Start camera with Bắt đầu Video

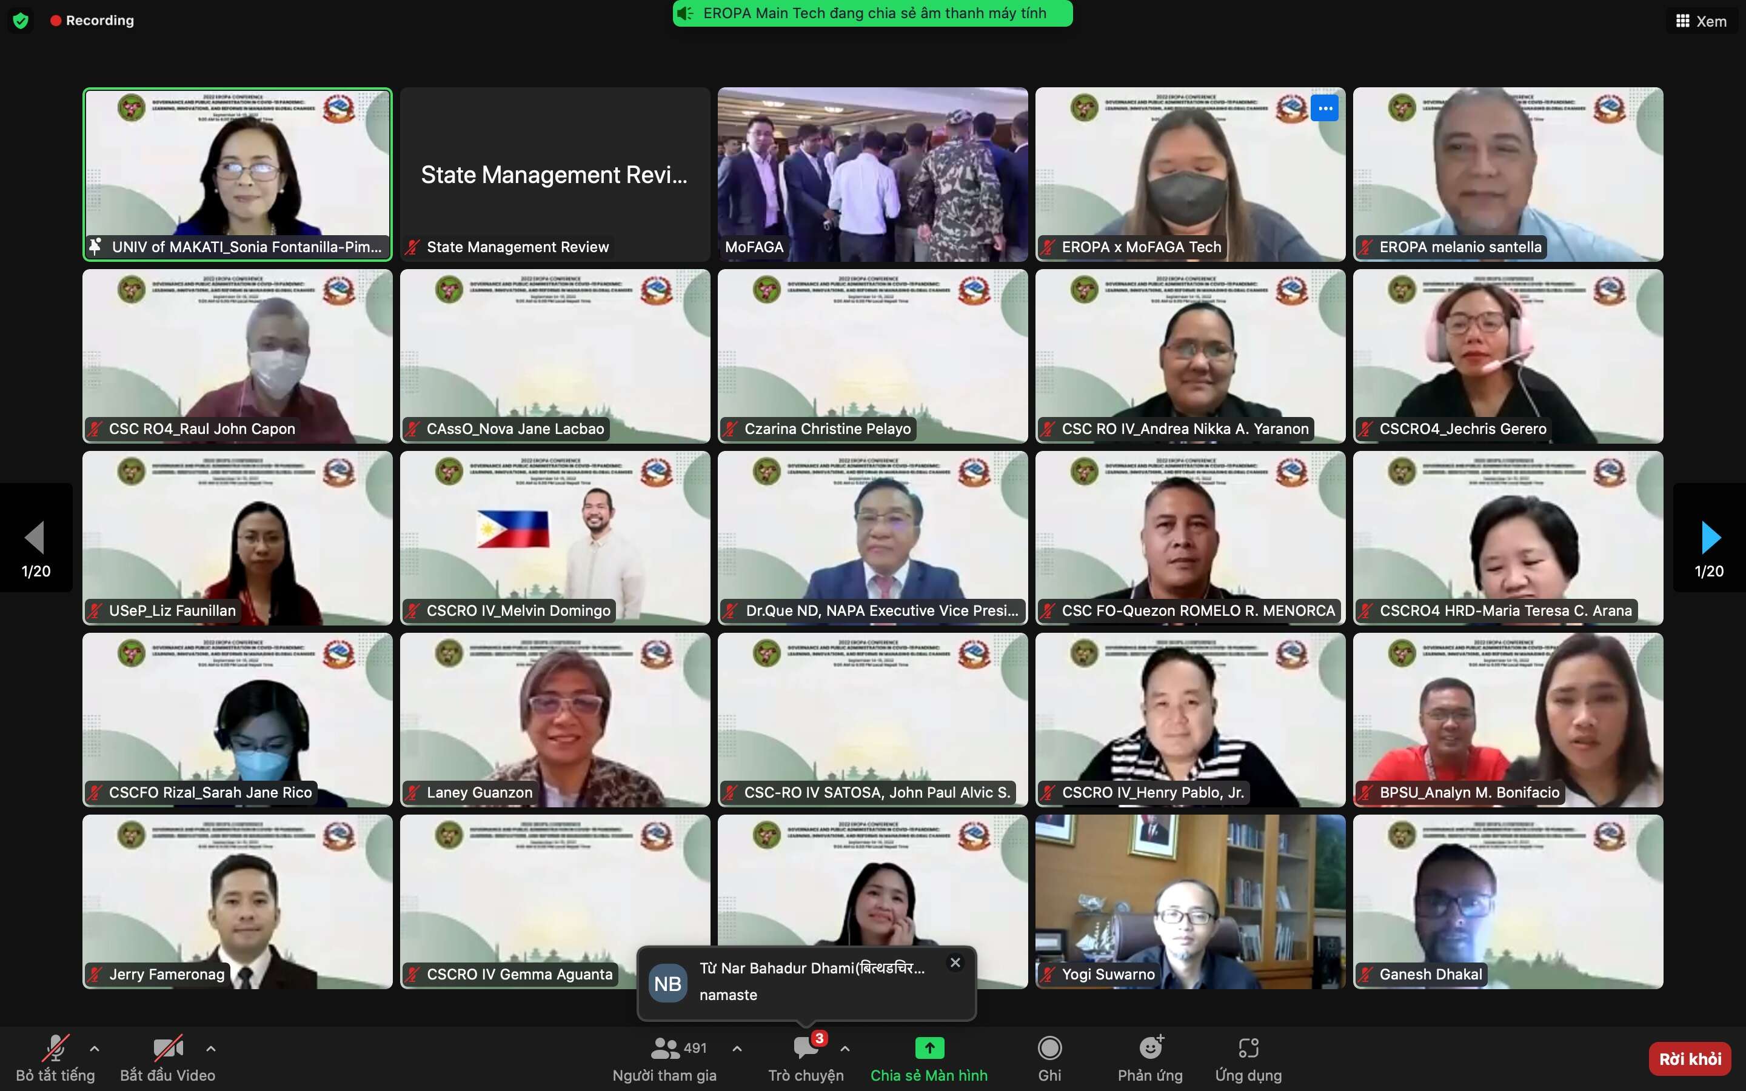pos(167,1058)
